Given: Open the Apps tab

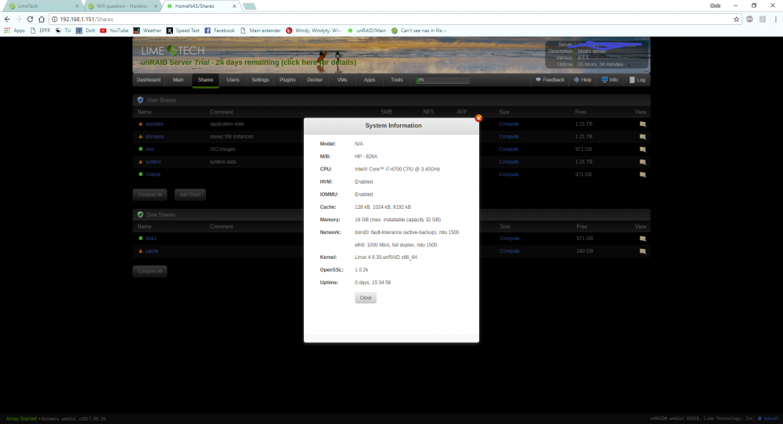Looking at the screenshot, I should [x=370, y=80].
